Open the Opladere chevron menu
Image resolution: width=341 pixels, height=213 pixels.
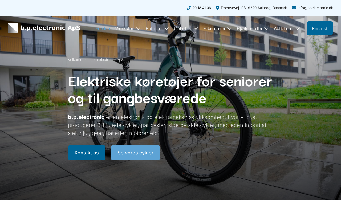(x=196, y=28)
